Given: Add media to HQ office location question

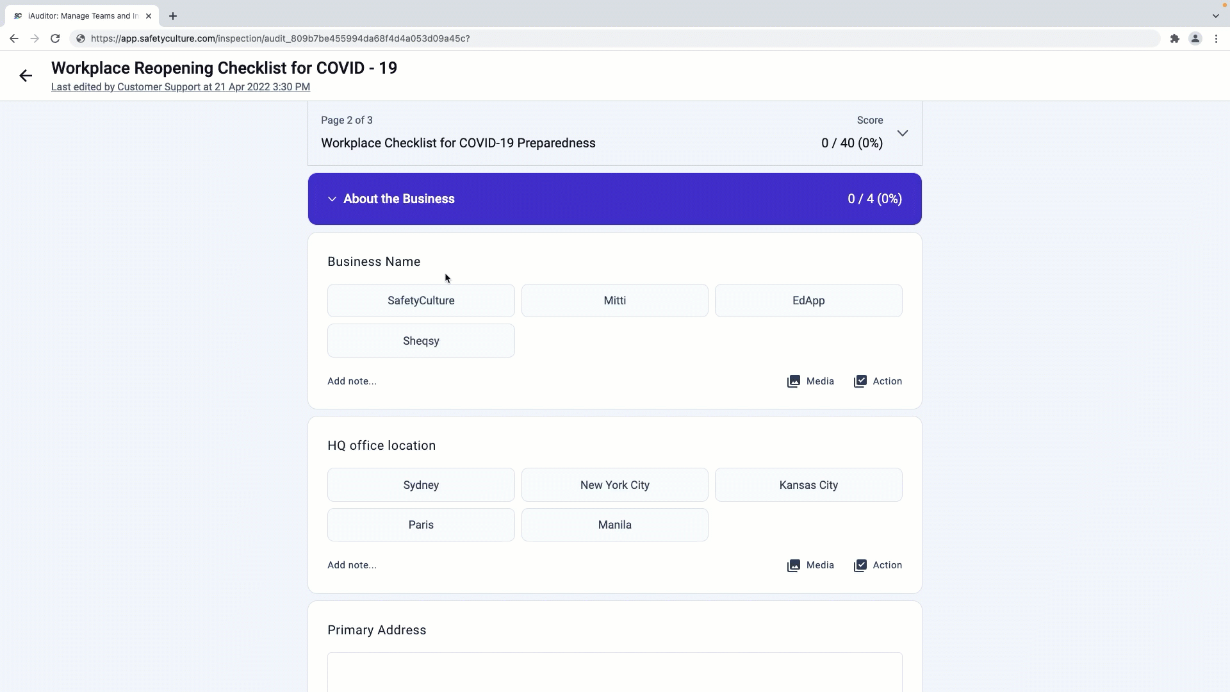Looking at the screenshot, I should coord(810,565).
